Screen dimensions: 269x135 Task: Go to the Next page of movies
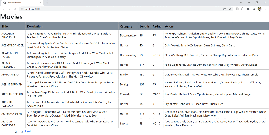tap(28, 131)
